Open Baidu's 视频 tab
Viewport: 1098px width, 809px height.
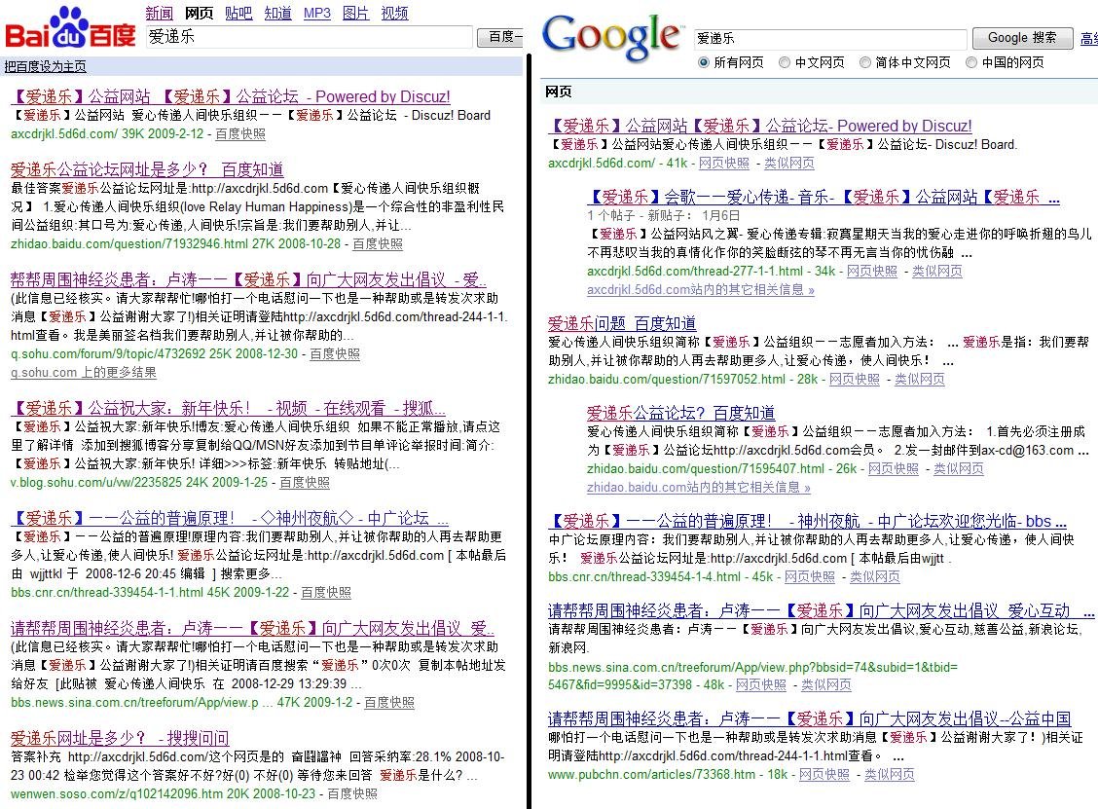point(394,13)
